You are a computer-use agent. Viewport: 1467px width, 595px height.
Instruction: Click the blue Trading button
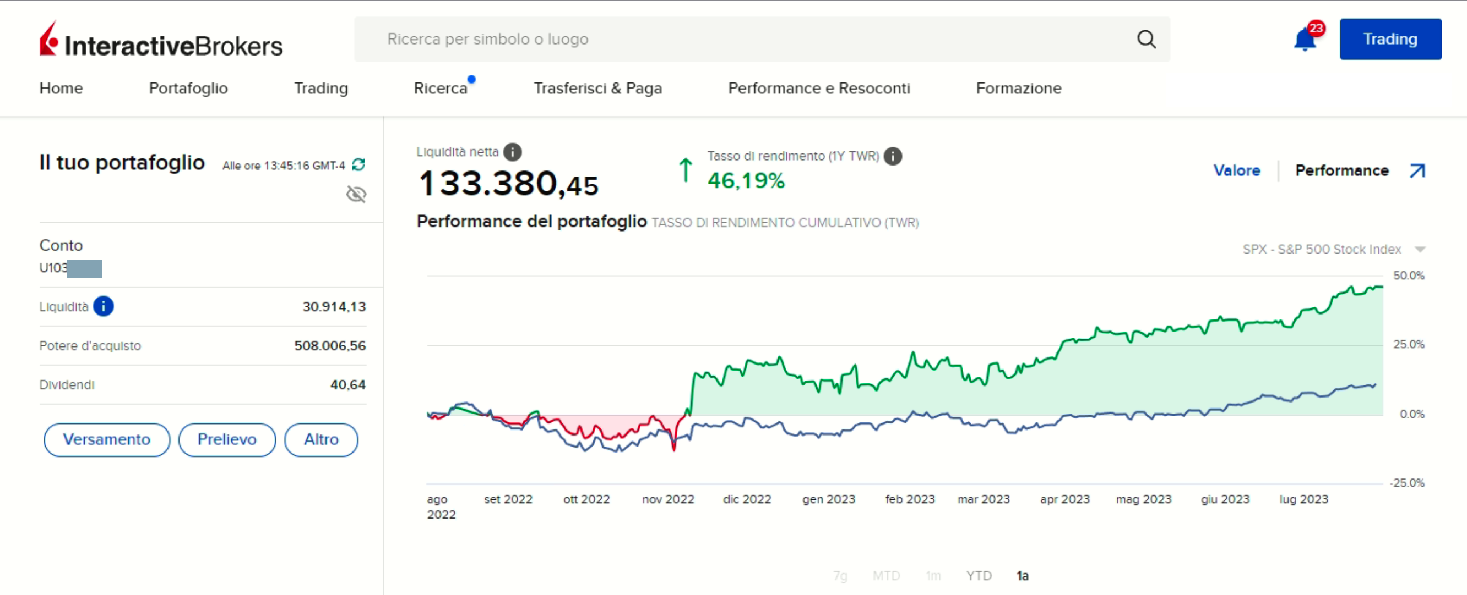point(1390,39)
